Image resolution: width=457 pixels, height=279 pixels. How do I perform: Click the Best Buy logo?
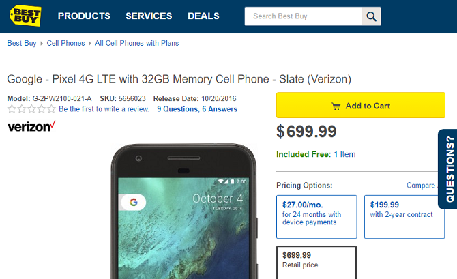pos(26,16)
